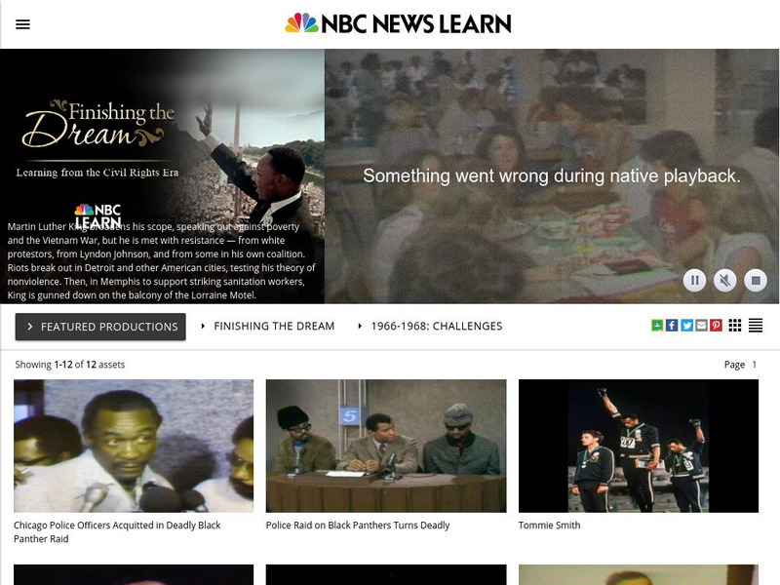Open 1966-1968: Challenges breadcrumb
Viewport: 780px width, 585px height.
pyautogui.click(x=436, y=327)
